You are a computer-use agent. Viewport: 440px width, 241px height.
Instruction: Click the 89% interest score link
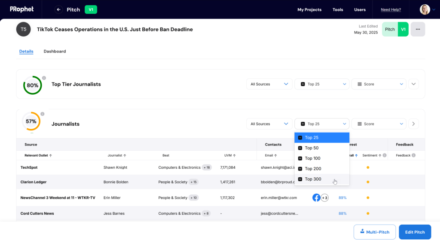coord(342,198)
